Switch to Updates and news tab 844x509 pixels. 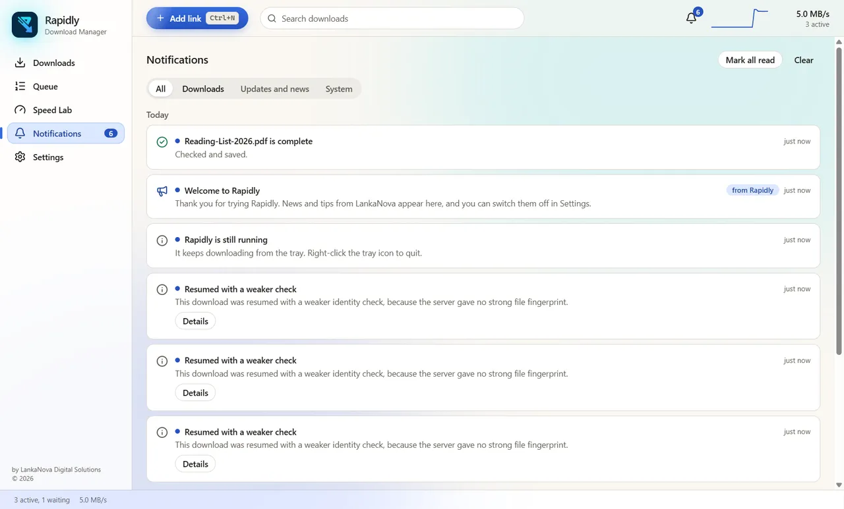tap(274, 89)
